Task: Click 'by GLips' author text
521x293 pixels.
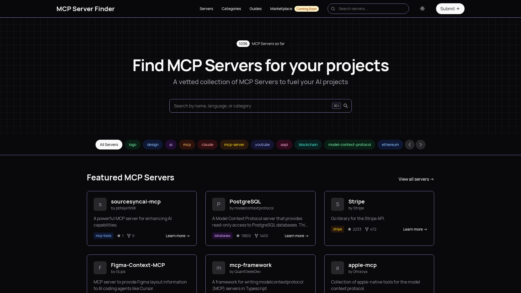Action: (118, 272)
